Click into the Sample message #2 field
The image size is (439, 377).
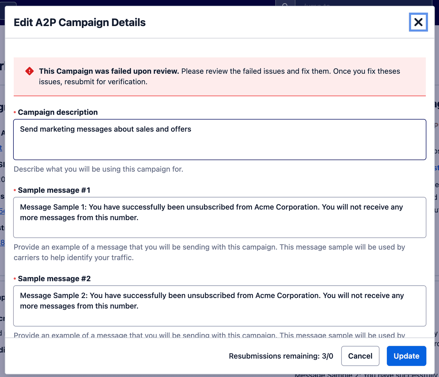coord(219,306)
